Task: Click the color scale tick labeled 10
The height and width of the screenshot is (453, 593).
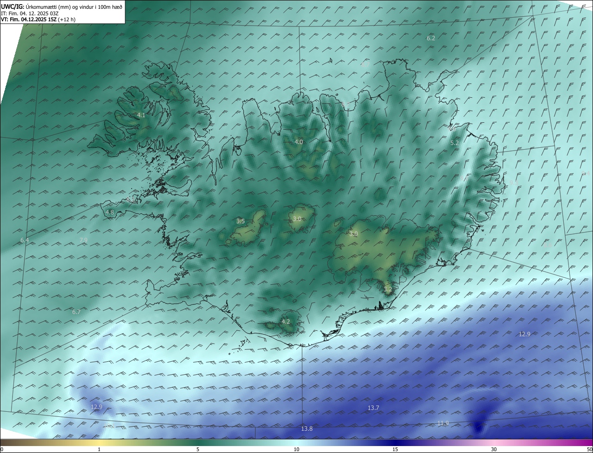Action: click(x=296, y=449)
